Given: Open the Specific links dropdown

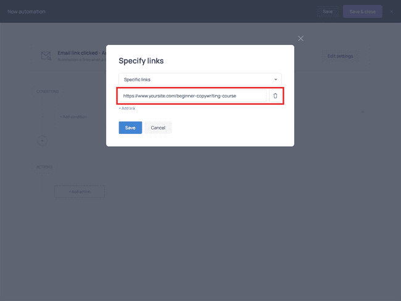Looking at the screenshot, I should 200,80.
